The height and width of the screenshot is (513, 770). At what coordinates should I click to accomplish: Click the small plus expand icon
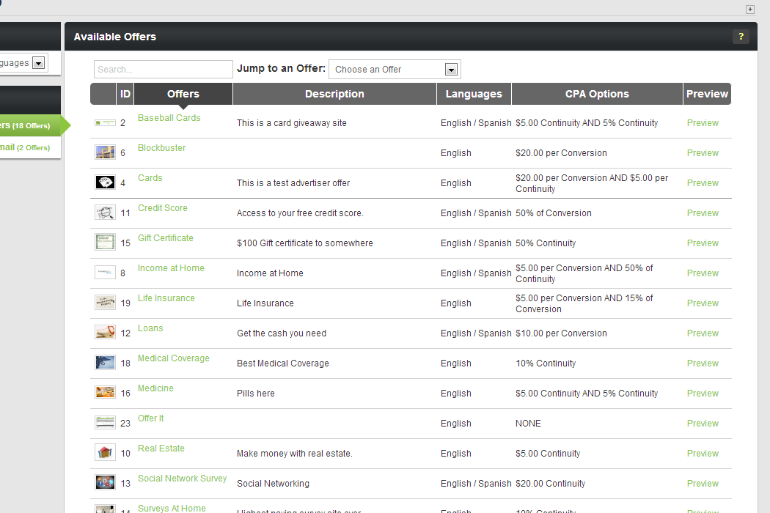coord(749,10)
